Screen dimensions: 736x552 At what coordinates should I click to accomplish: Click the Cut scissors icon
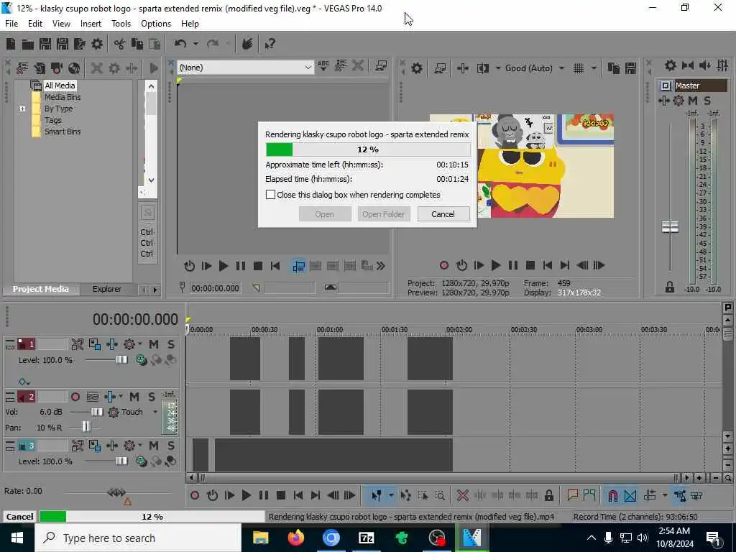pos(119,44)
